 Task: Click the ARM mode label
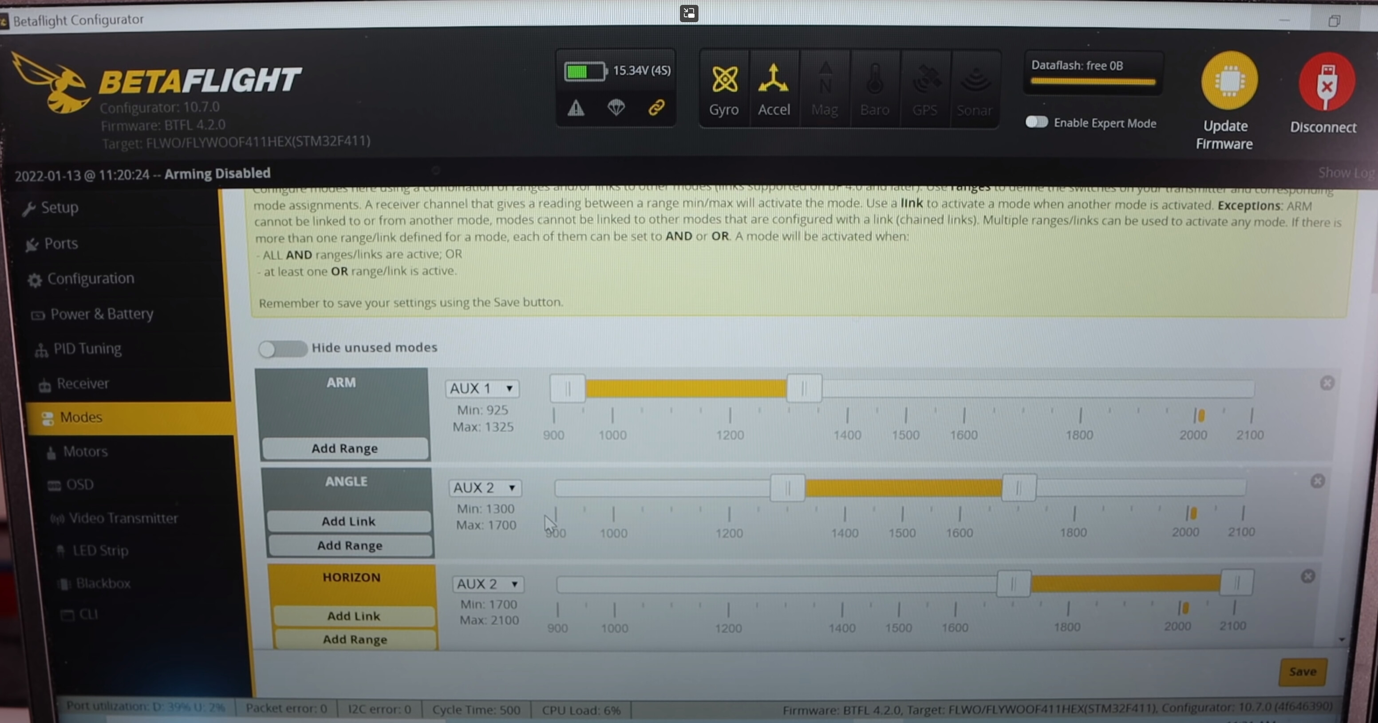(x=341, y=383)
